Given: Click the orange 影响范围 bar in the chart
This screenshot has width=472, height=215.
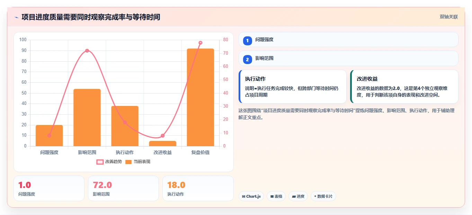Looking at the screenshot, I should coord(87,117).
